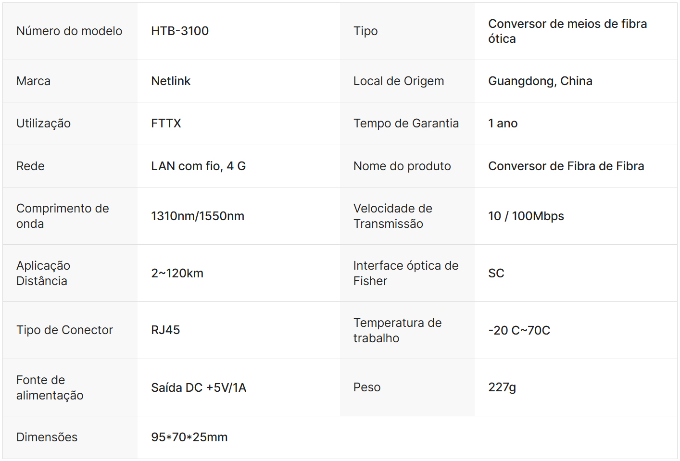Select the -20 C~70C temperature value
Viewport: 680px width, 461px height.
(x=519, y=331)
